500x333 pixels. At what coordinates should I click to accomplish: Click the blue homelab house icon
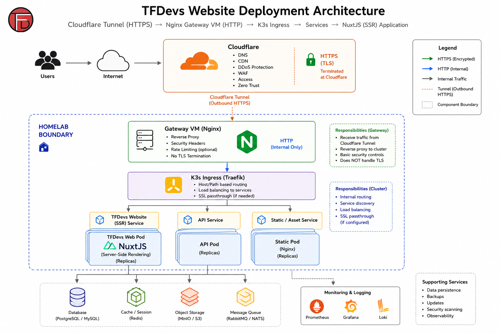pos(44,147)
